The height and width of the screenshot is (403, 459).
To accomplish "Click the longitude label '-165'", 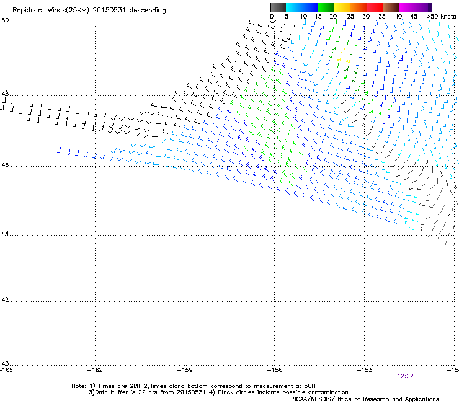I will point(6,370).
